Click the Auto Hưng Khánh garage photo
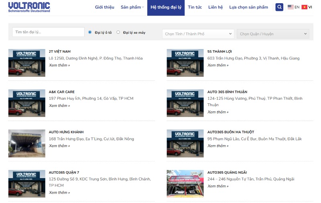This screenshot has width=321, height=203. [x=27, y=144]
